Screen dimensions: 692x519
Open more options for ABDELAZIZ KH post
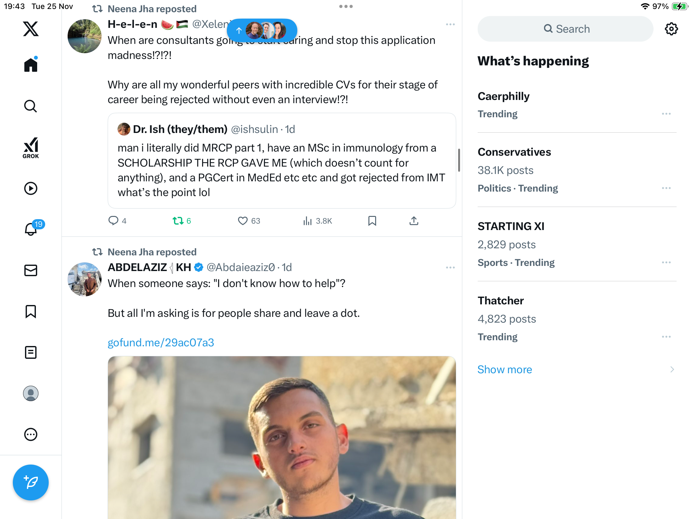pos(450,268)
